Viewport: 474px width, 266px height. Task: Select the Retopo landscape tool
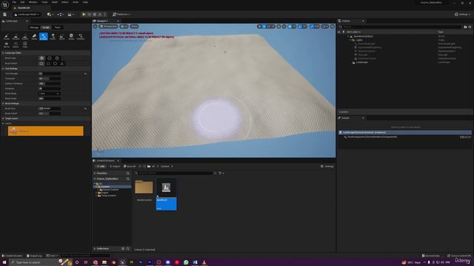(71, 37)
